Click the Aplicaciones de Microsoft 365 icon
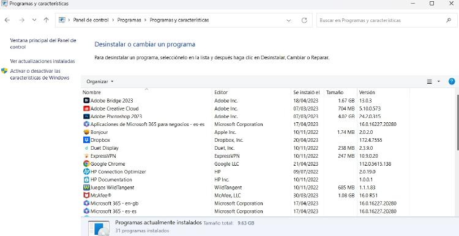 click(86, 124)
